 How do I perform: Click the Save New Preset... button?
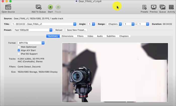point(76,30)
